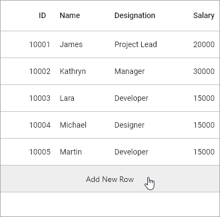
Task: Click the Designation column header
Action: (135, 15)
